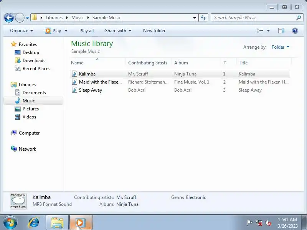The width and height of the screenshot is (307, 230).
Task: Open the Arrange by Folder dropdown
Action: tap(281, 47)
